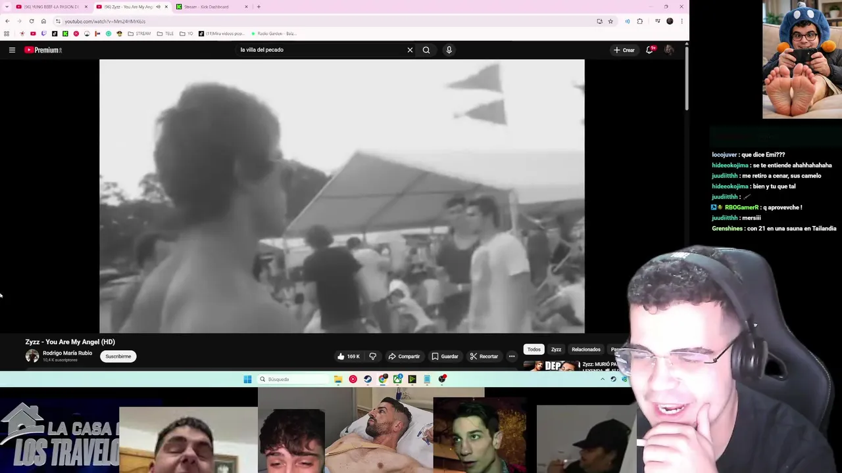The width and height of the screenshot is (842, 473).
Task: Click the Guardar button
Action: (x=445, y=357)
